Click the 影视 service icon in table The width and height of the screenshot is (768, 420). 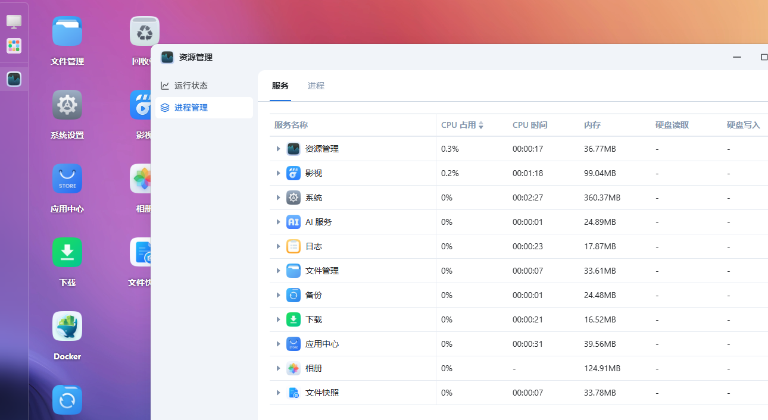(294, 173)
